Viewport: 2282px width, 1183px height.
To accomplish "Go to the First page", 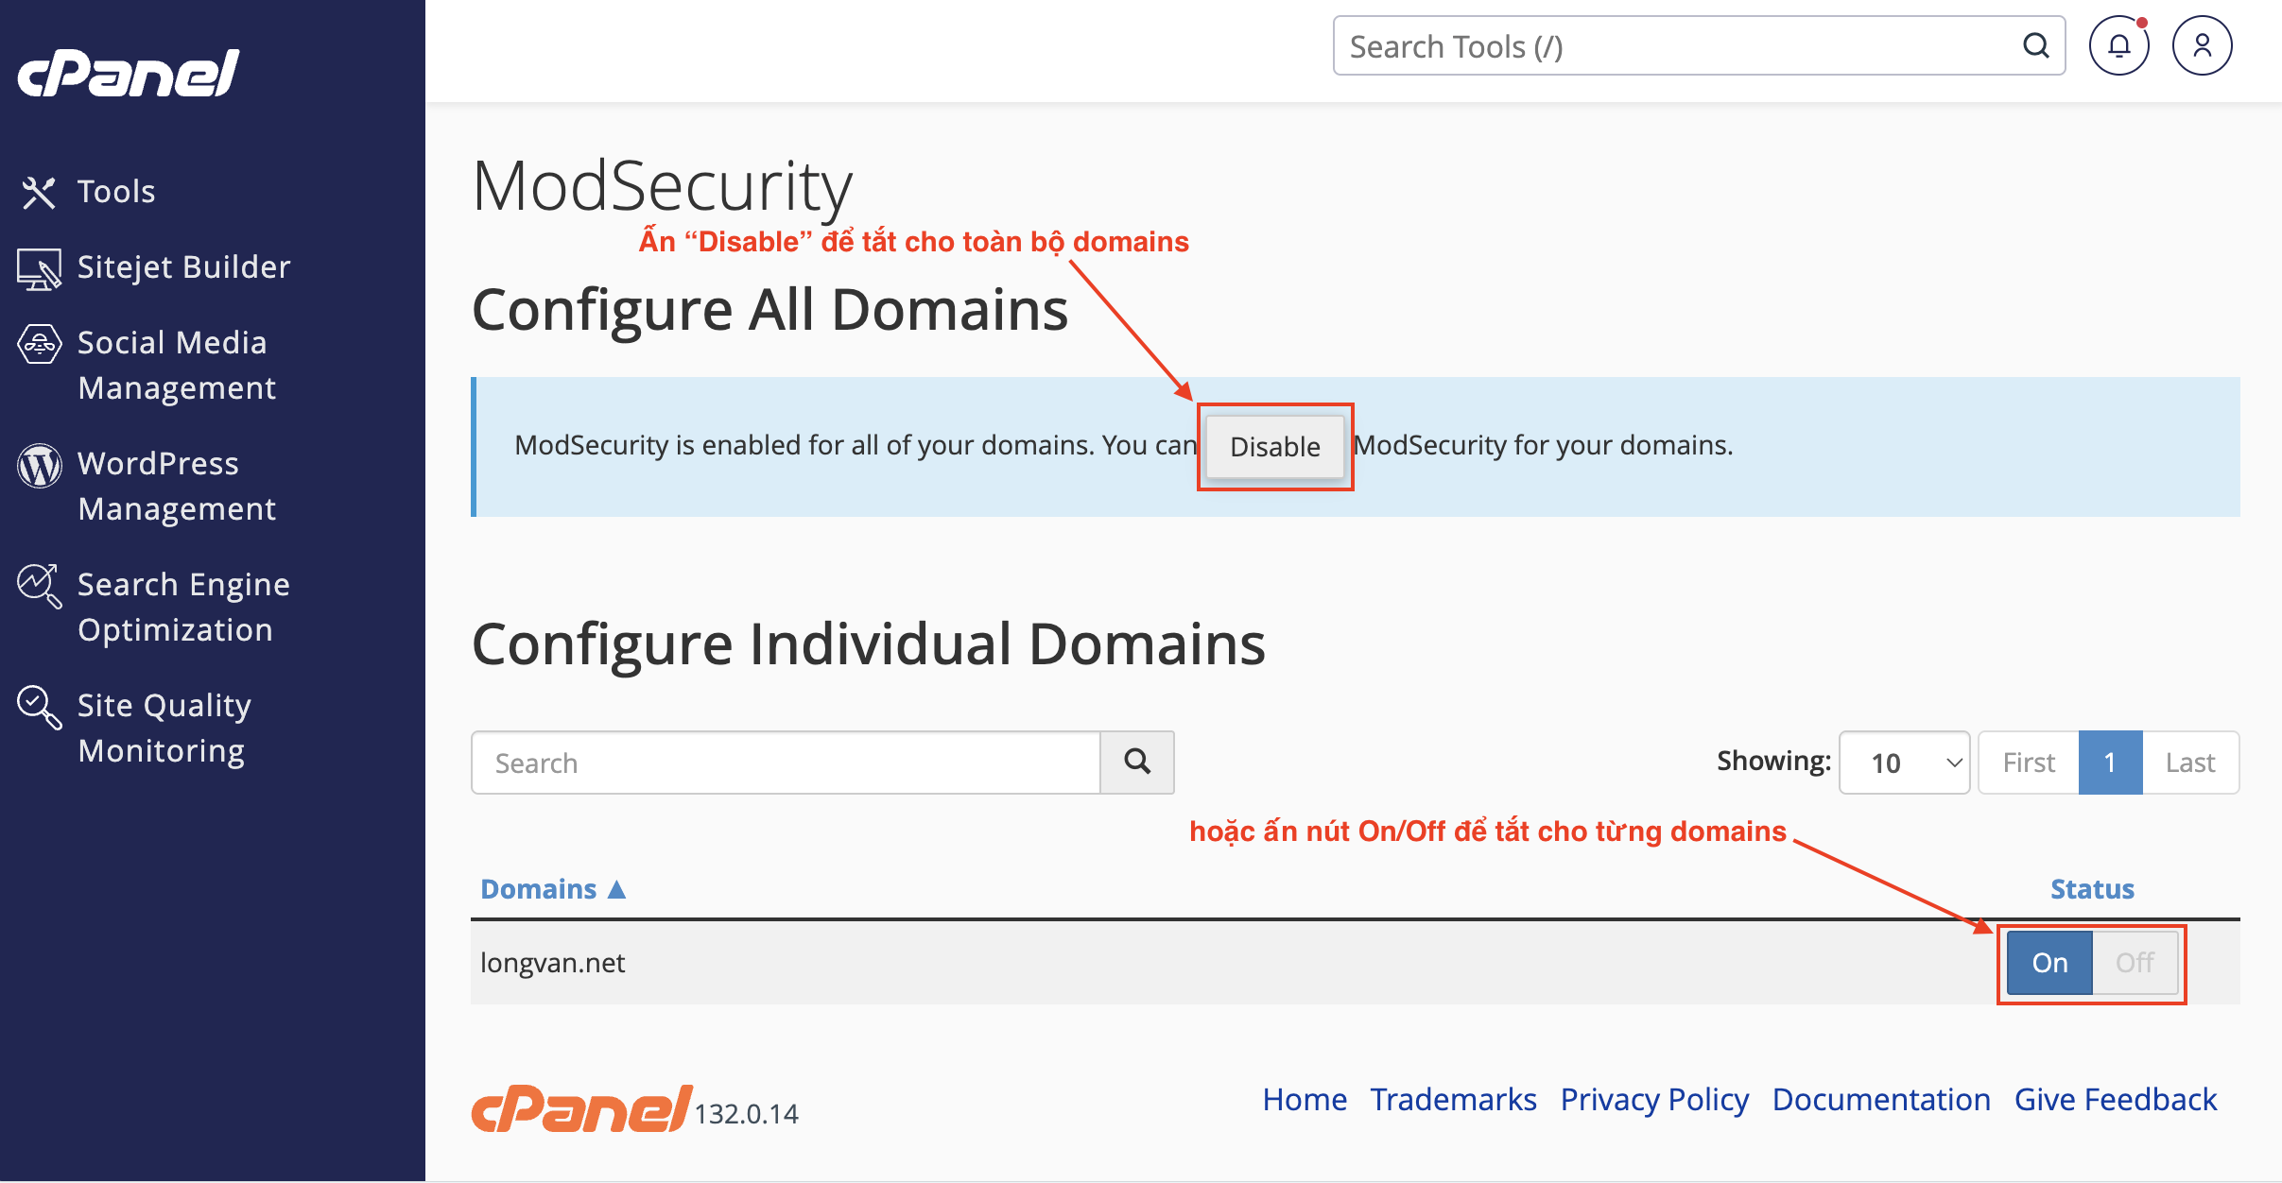I will click(2029, 763).
